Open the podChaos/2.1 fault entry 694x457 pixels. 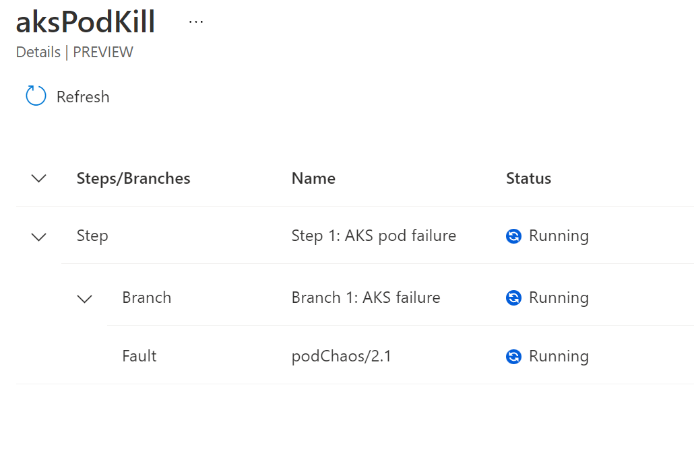click(341, 356)
